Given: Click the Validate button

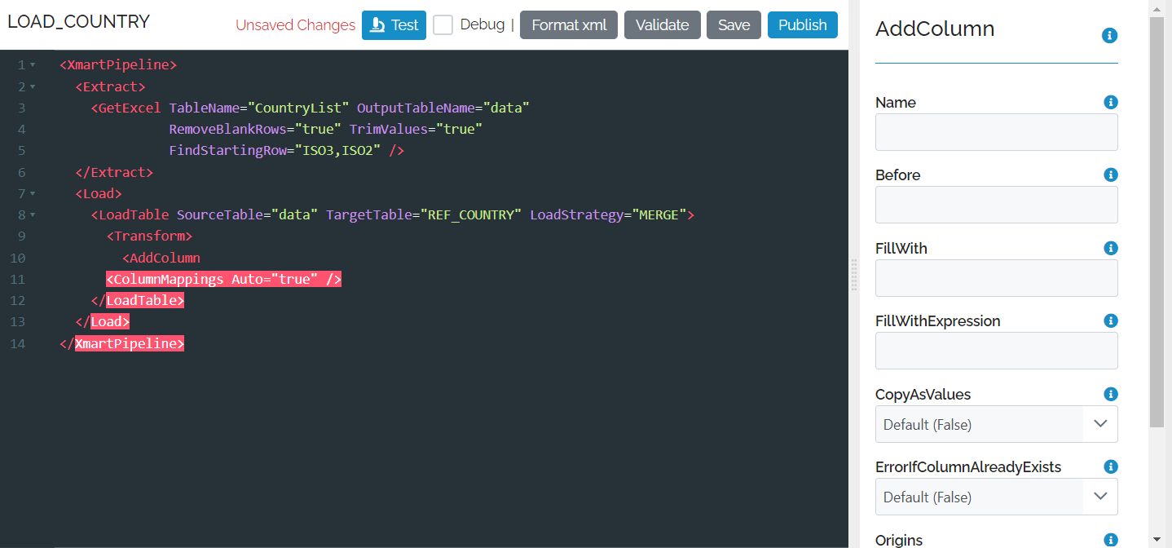Looking at the screenshot, I should coord(662,24).
